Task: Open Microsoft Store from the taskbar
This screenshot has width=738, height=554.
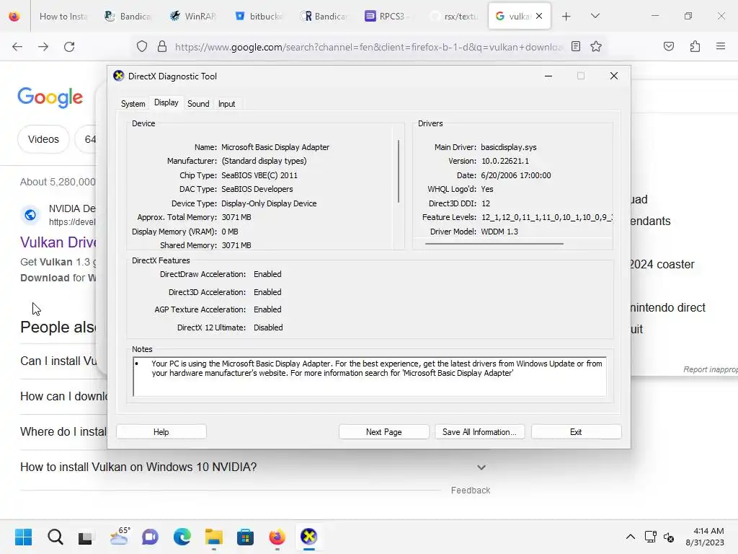Action: (x=245, y=537)
